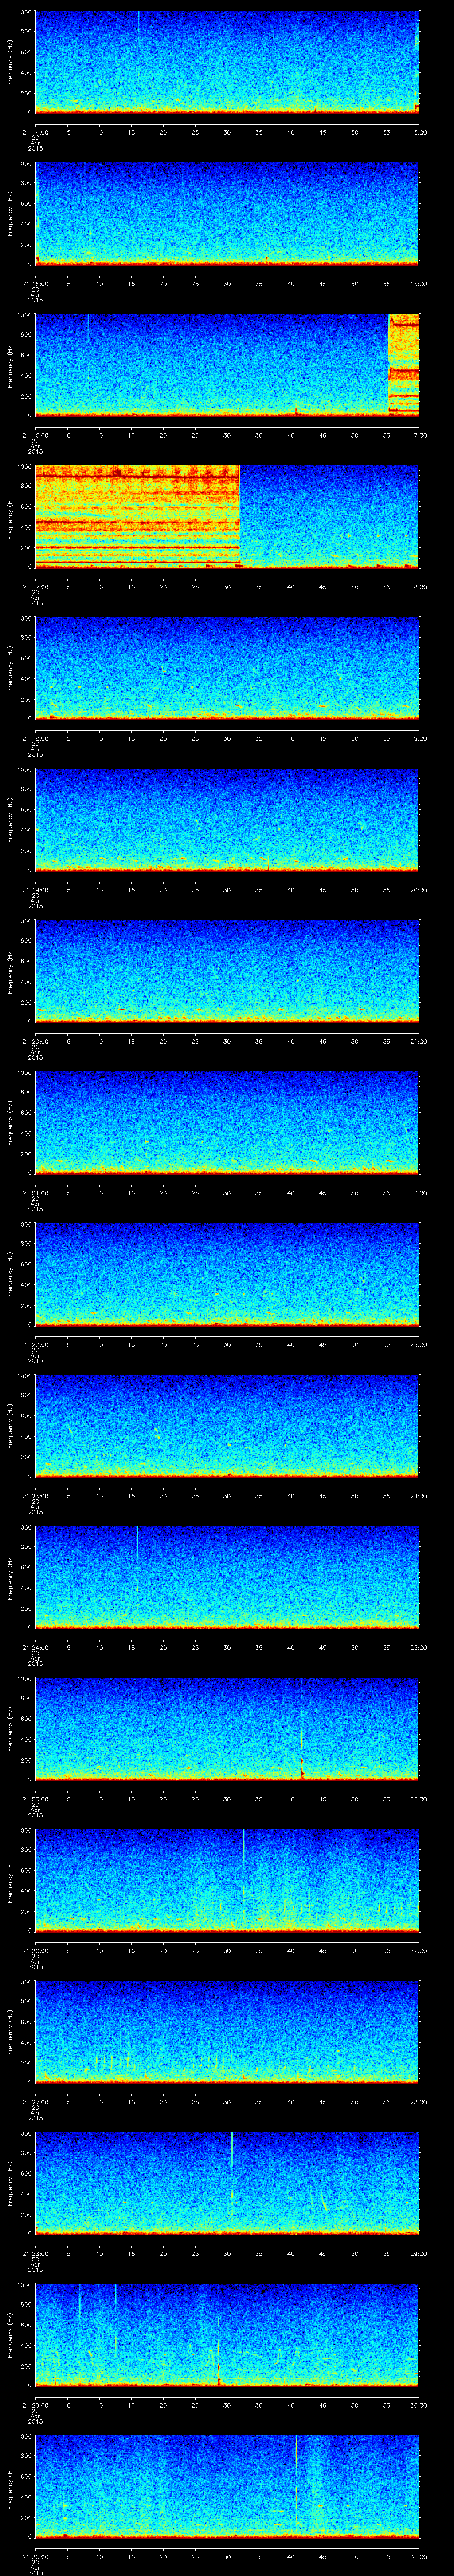Click the 20:00 end tick label

418,890
